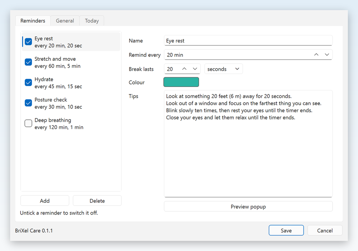Cancel and close the dialog

click(325, 230)
